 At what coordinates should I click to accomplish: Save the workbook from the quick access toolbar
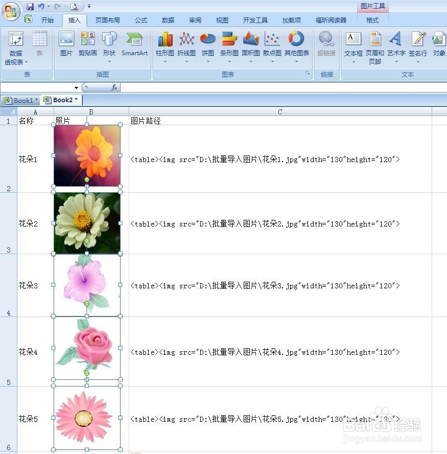[x=30, y=6]
